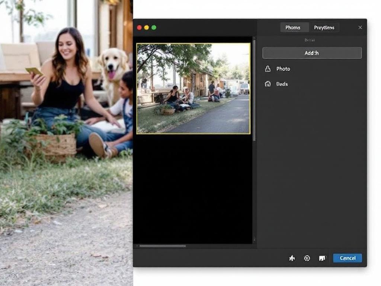Click the airplane icon in the bottom bar
This screenshot has height=286, width=381.
click(292, 258)
